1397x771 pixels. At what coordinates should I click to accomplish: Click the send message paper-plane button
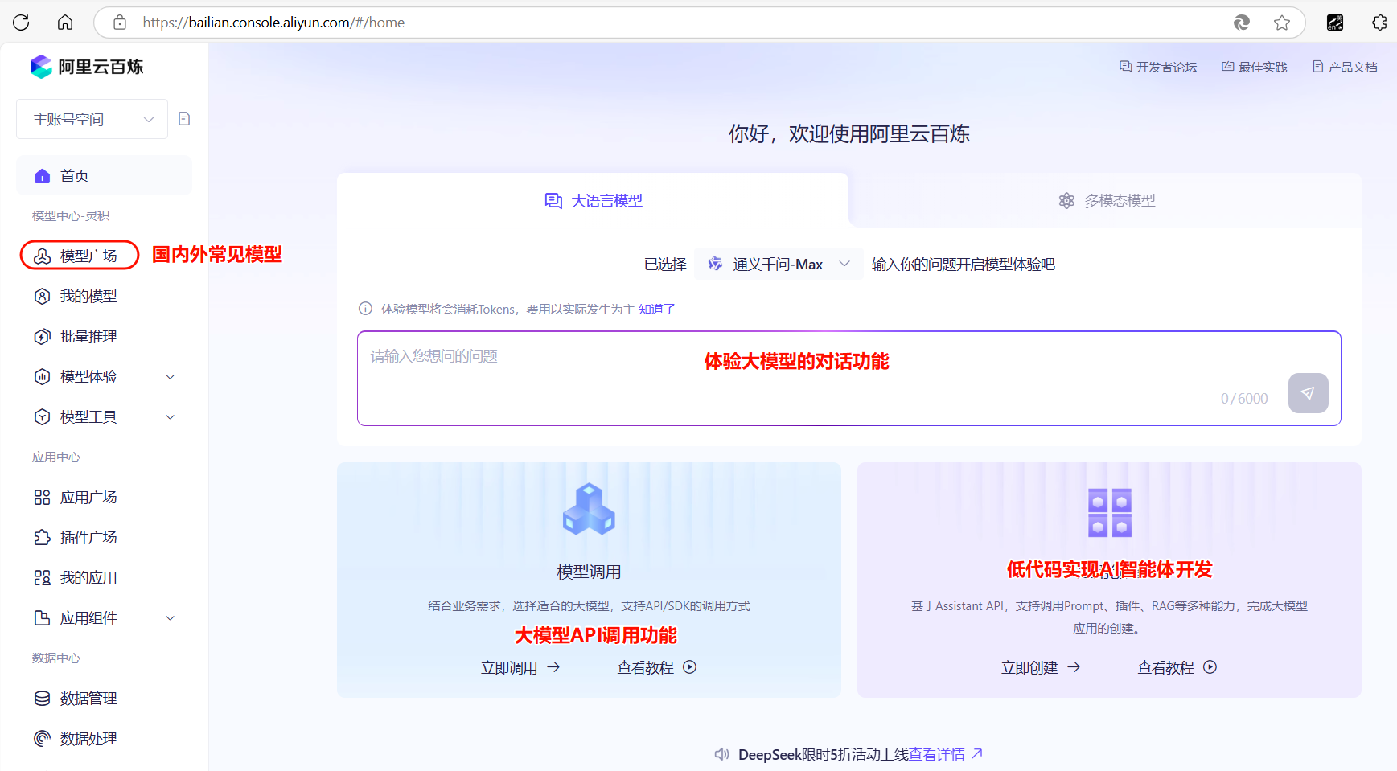1308,393
